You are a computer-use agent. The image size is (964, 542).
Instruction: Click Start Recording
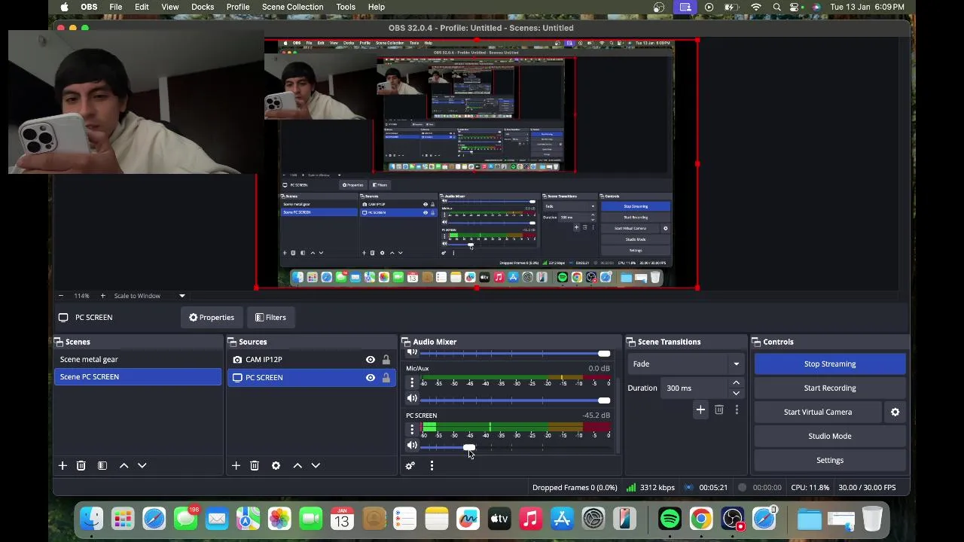[830, 388]
